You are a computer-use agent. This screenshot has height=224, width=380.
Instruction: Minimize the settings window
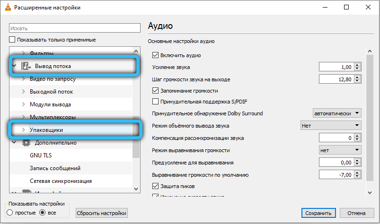(325, 7)
